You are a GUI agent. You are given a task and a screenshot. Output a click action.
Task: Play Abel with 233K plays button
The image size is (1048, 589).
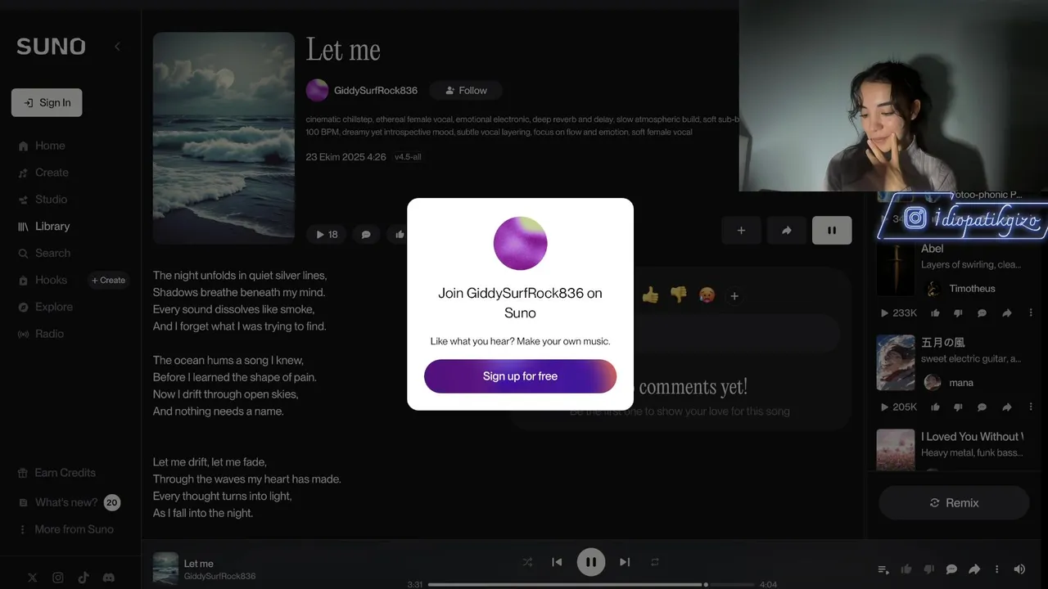tap(898, 313)
